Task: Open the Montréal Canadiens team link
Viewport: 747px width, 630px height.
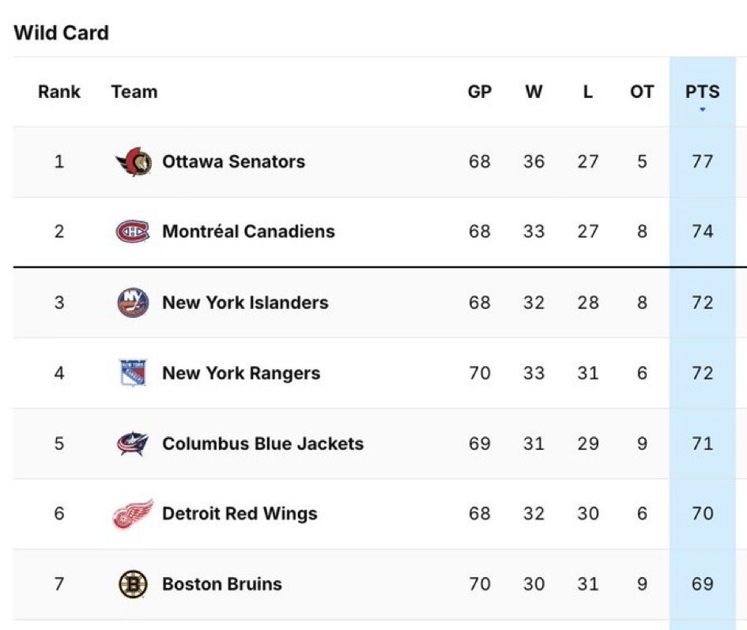Action: tap(249, 231)
